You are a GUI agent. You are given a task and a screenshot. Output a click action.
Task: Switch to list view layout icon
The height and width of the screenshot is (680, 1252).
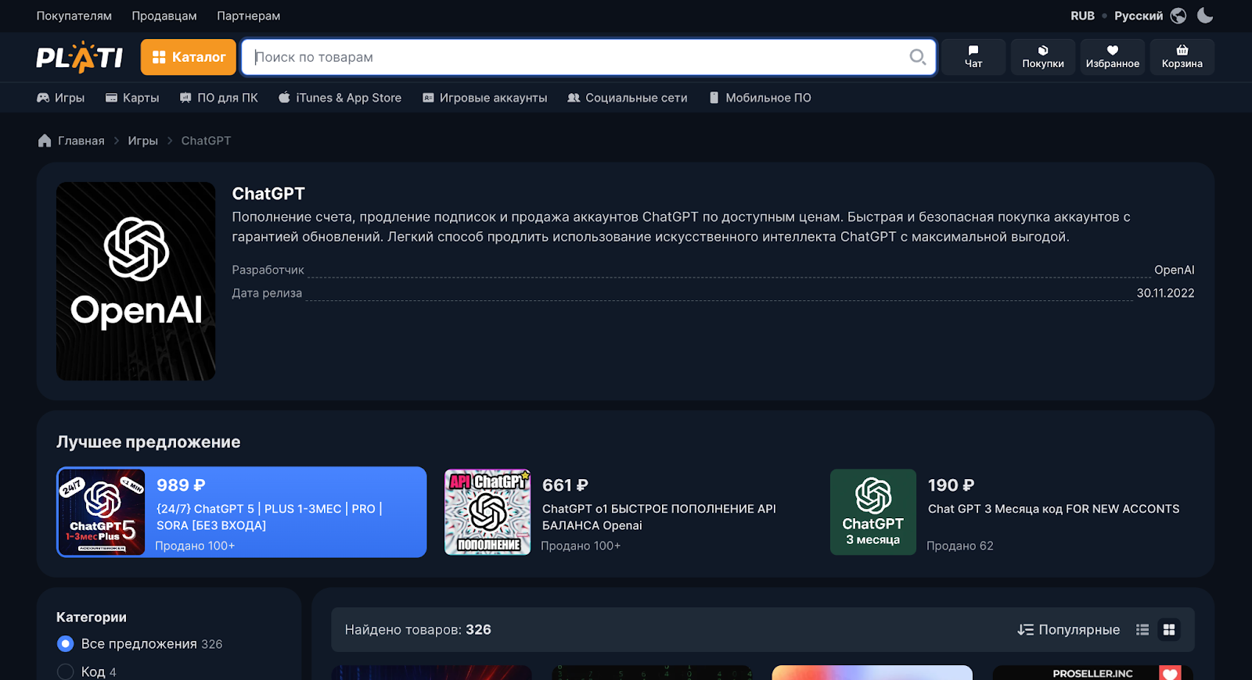click(1142, 630)
